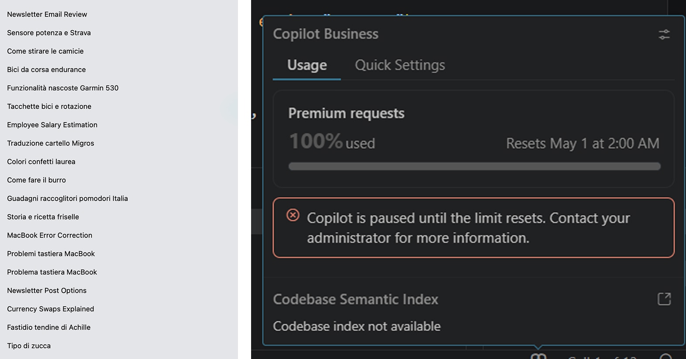Click the Premium requests usage bar

[474, 166]
